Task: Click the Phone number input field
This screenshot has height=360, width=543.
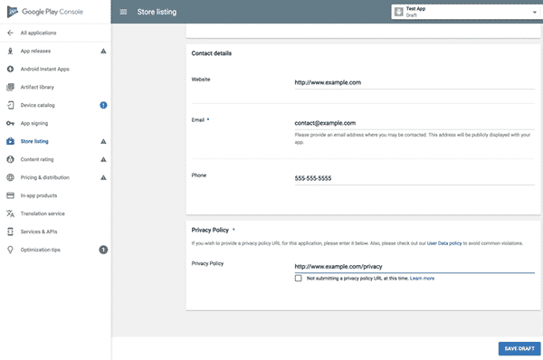Action: click(x=414, y=178)
